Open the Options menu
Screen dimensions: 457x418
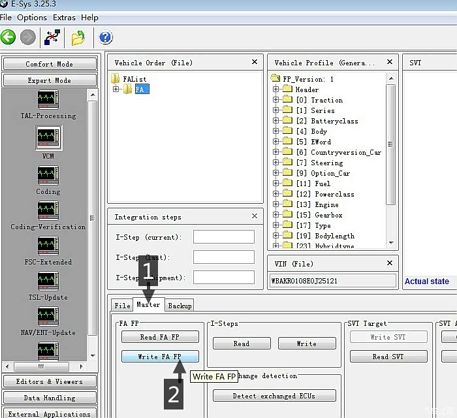pyautogui.click(x=31, y=18)
